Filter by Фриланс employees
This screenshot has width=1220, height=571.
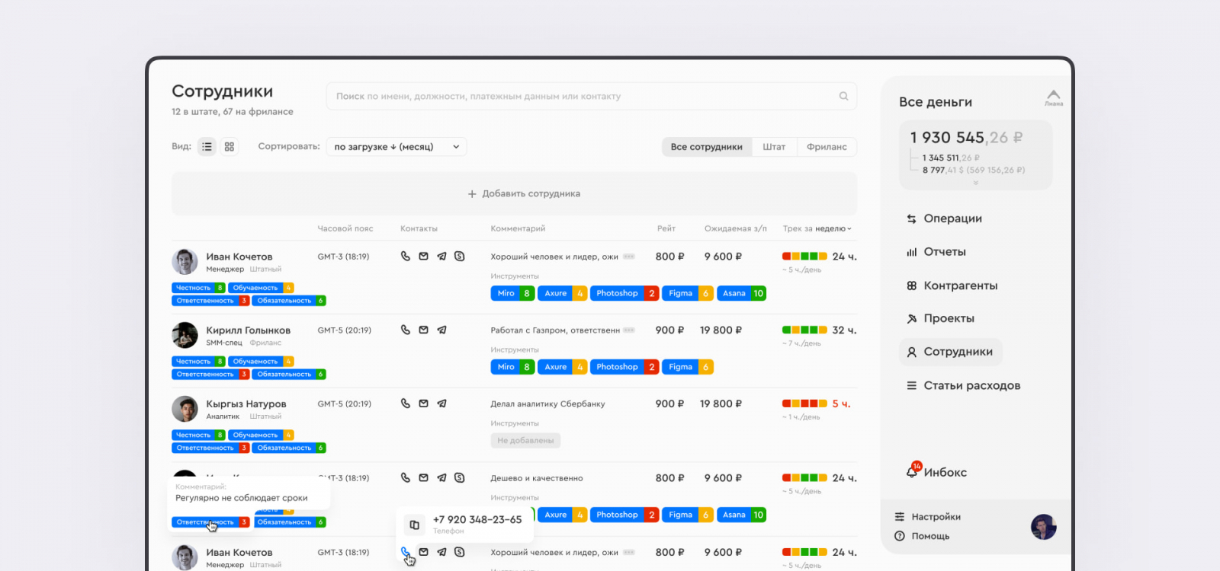[x=827, y=147]
